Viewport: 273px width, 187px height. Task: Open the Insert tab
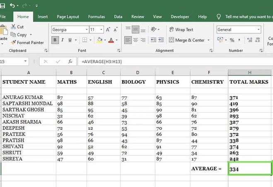pos(43,17)
